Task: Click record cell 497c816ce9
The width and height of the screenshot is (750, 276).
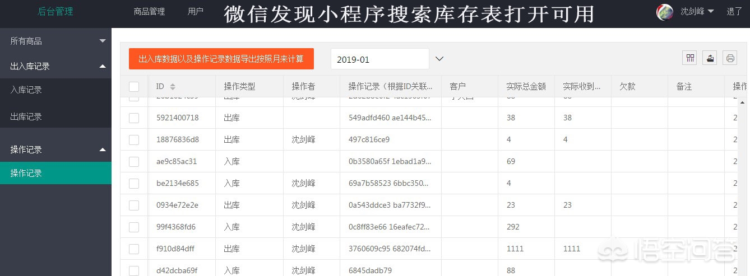Action: pos(369,139)
